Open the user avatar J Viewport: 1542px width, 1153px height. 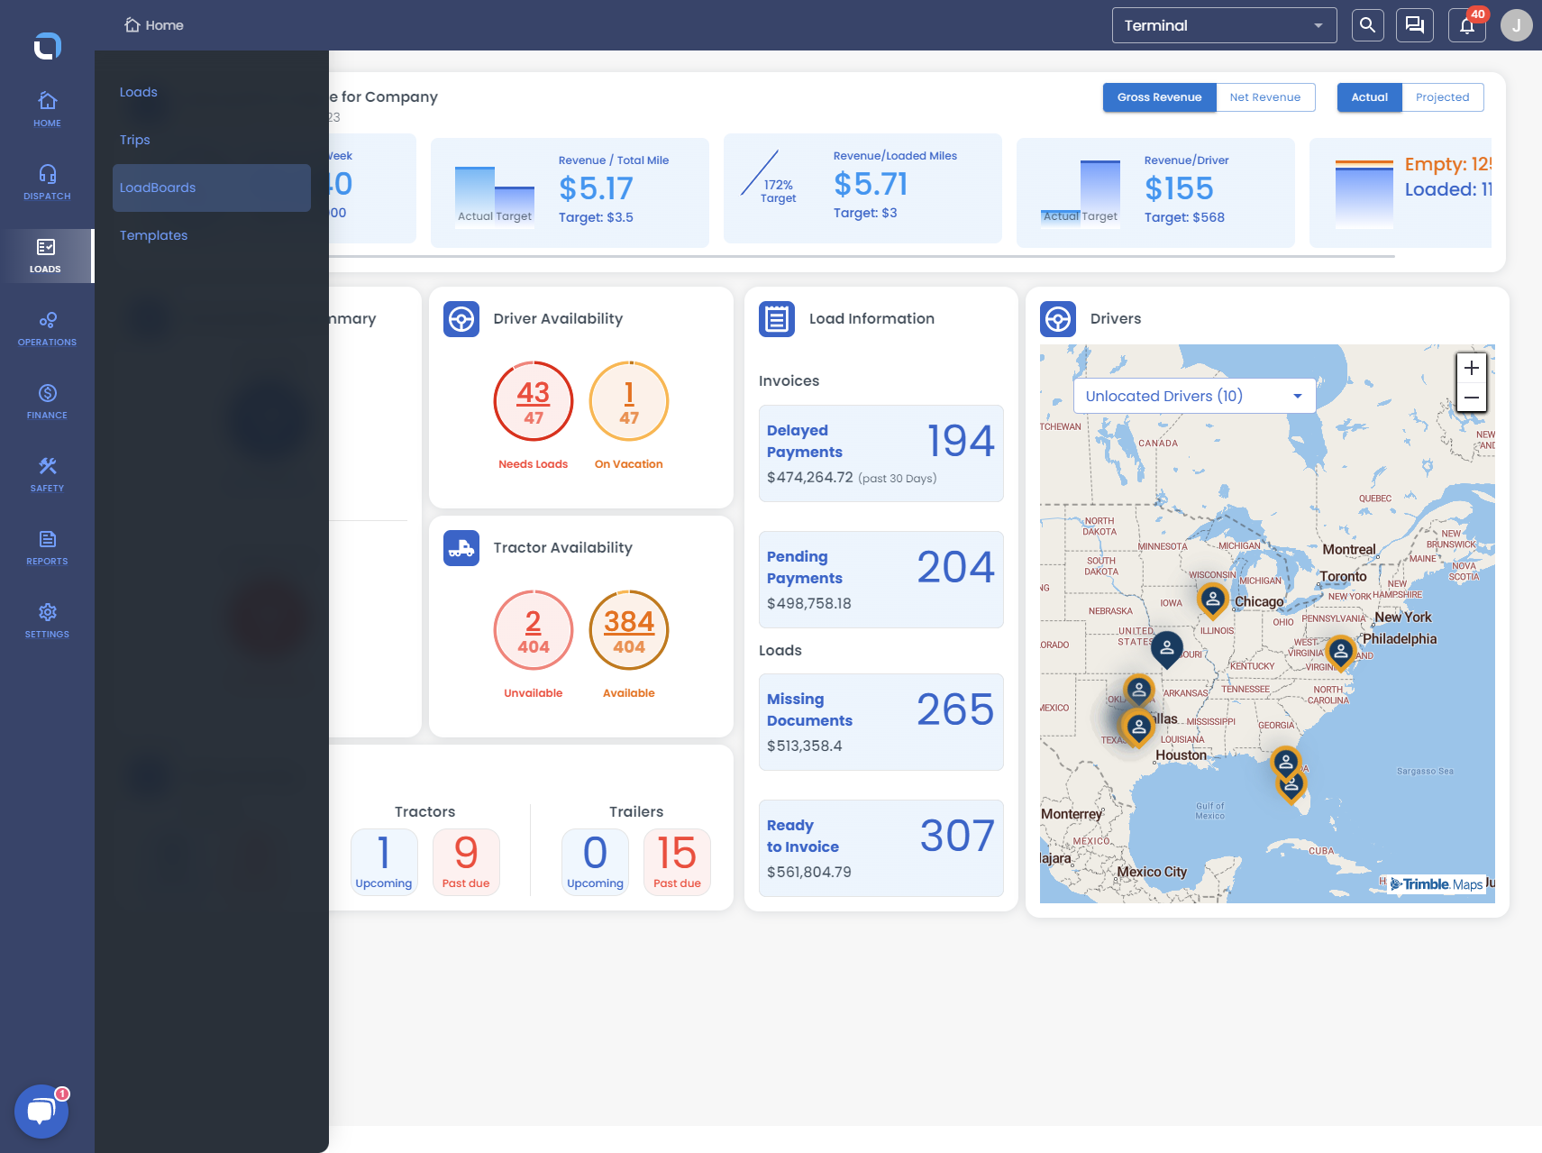click(x=1517, y=25)
